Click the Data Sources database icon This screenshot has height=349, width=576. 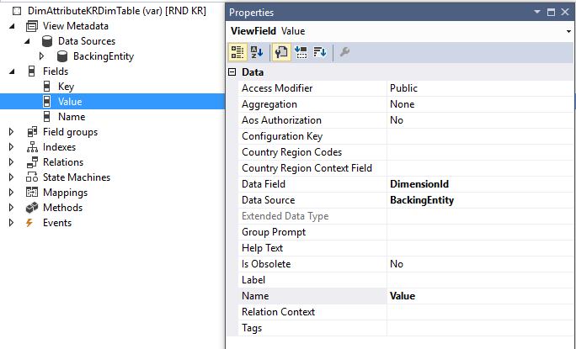pyautogui.click(x=47, y=41)
